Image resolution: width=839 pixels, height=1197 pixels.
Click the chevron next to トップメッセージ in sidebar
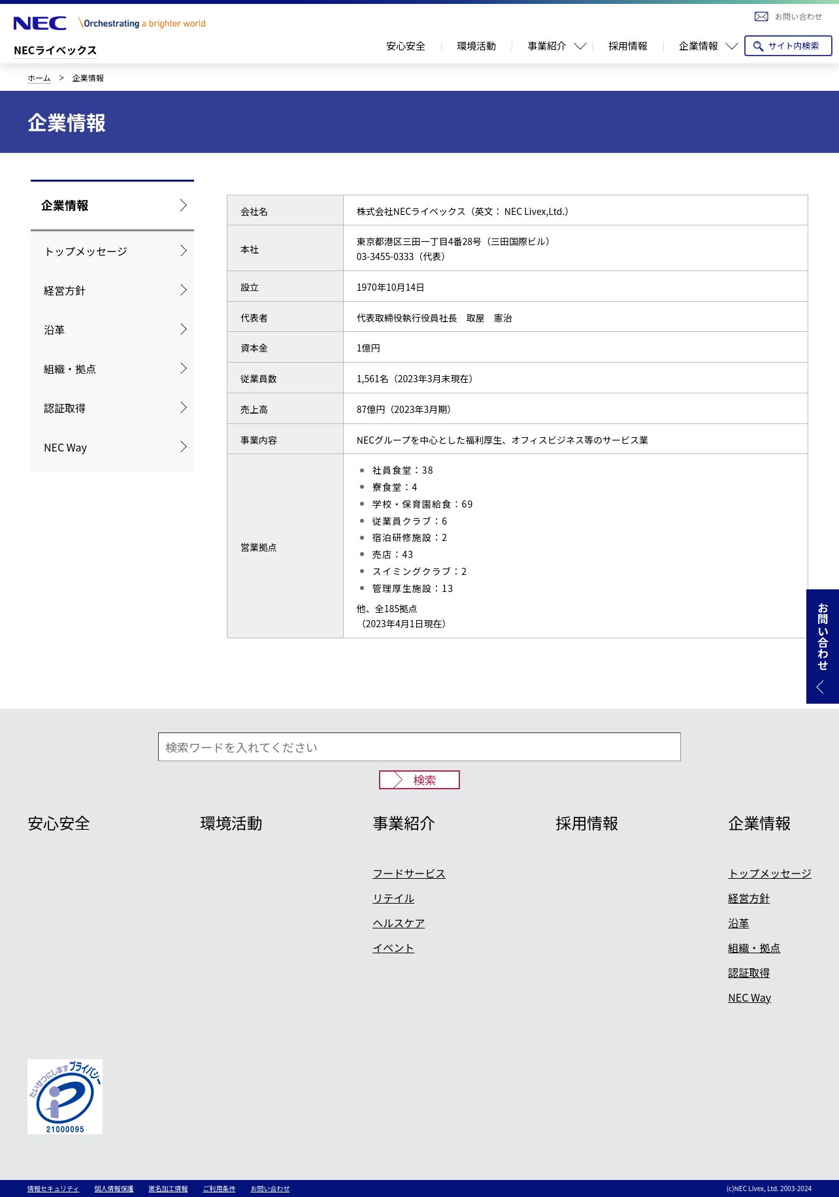pyautogui.click(x=184, y=251)
